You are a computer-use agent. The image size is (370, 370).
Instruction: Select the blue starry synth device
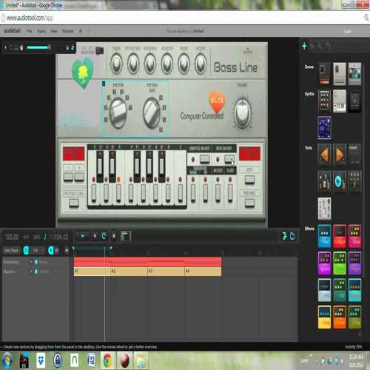click(324, 127)
